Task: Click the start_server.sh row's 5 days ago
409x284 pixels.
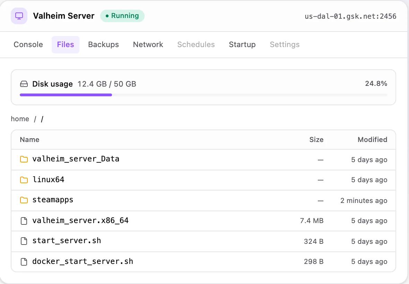Action: [369, 241]
